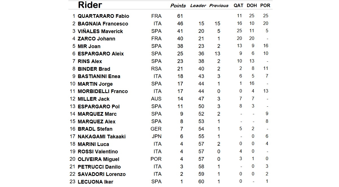Image resolution: width=339 pixels, height=187 pixels.
Task: Click the RSA country code for Binder
Action: point(157,69)
